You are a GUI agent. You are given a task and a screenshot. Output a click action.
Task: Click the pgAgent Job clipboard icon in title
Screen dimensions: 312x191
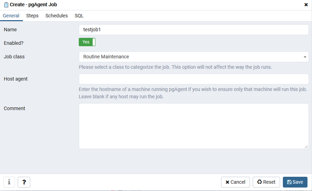6,5
